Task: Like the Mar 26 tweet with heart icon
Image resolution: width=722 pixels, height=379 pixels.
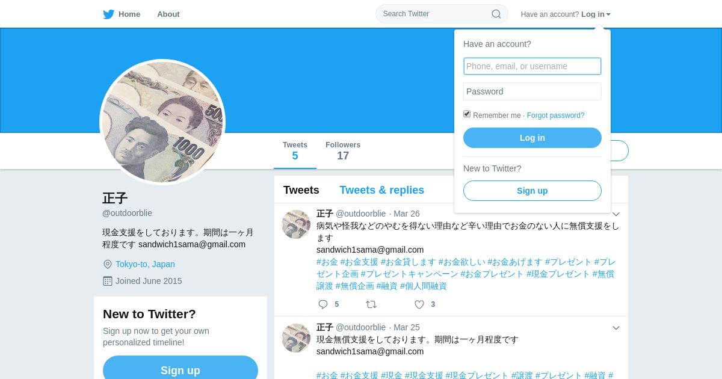Action: (419, 304)
